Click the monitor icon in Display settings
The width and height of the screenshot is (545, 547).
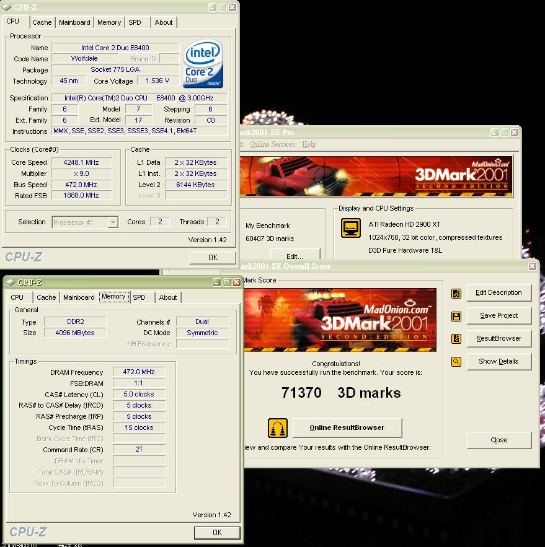(x=350, y=228)
